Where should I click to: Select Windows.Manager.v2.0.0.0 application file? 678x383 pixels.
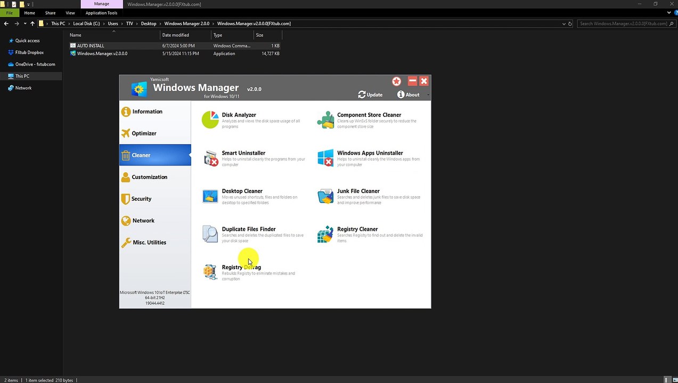pyautogui.click(x=175, y=53)
